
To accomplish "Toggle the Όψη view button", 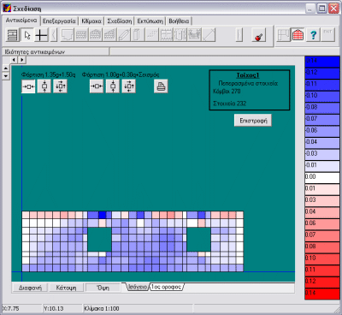I will click(x=103, y=288).
